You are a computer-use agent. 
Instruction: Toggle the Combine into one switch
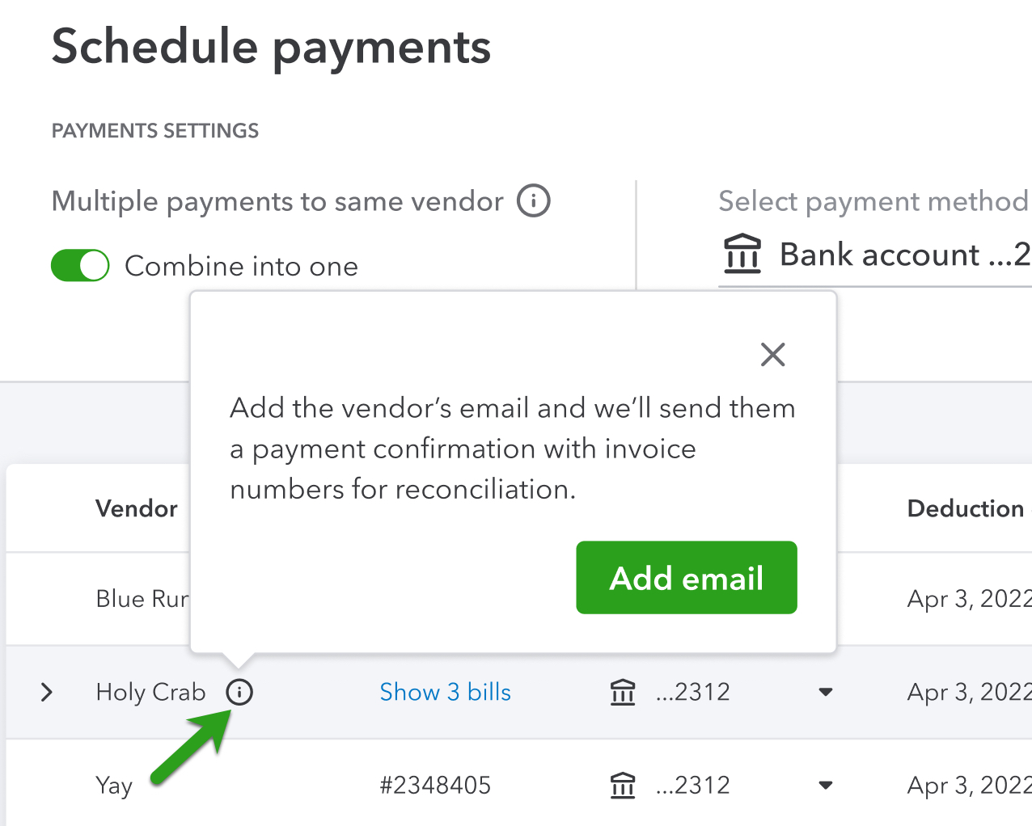(x=80, y=266)
